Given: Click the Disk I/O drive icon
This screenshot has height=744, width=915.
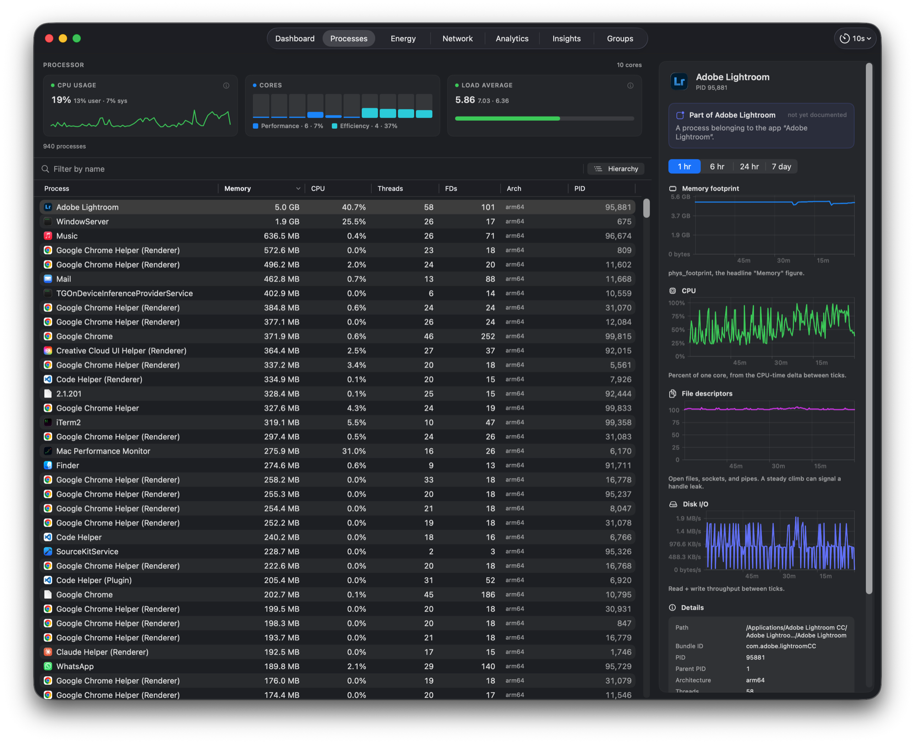Looking at the screenshot, I should (673, 504).
